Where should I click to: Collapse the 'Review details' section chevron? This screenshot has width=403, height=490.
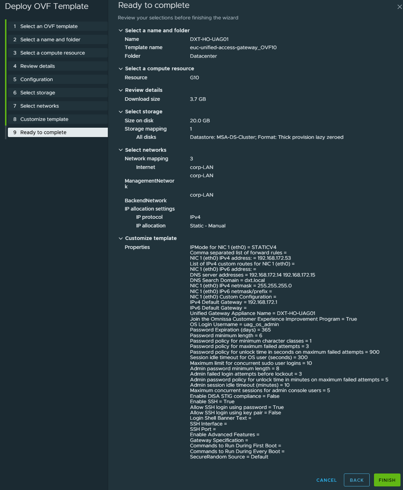click(x=121, y=90)
